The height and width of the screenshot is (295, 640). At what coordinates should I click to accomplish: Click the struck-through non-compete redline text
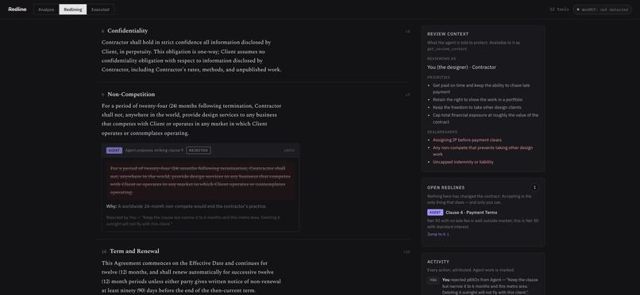(x=200, y=180)
